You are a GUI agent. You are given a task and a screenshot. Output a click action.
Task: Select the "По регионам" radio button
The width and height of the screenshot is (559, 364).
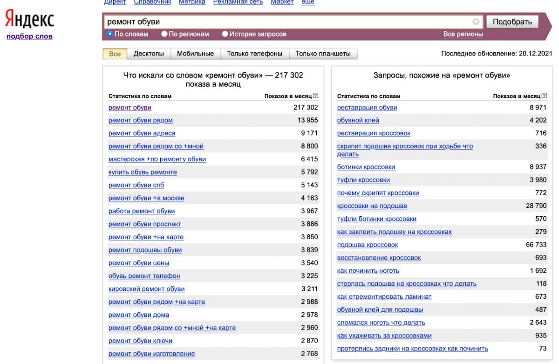[x=164, y=34]
